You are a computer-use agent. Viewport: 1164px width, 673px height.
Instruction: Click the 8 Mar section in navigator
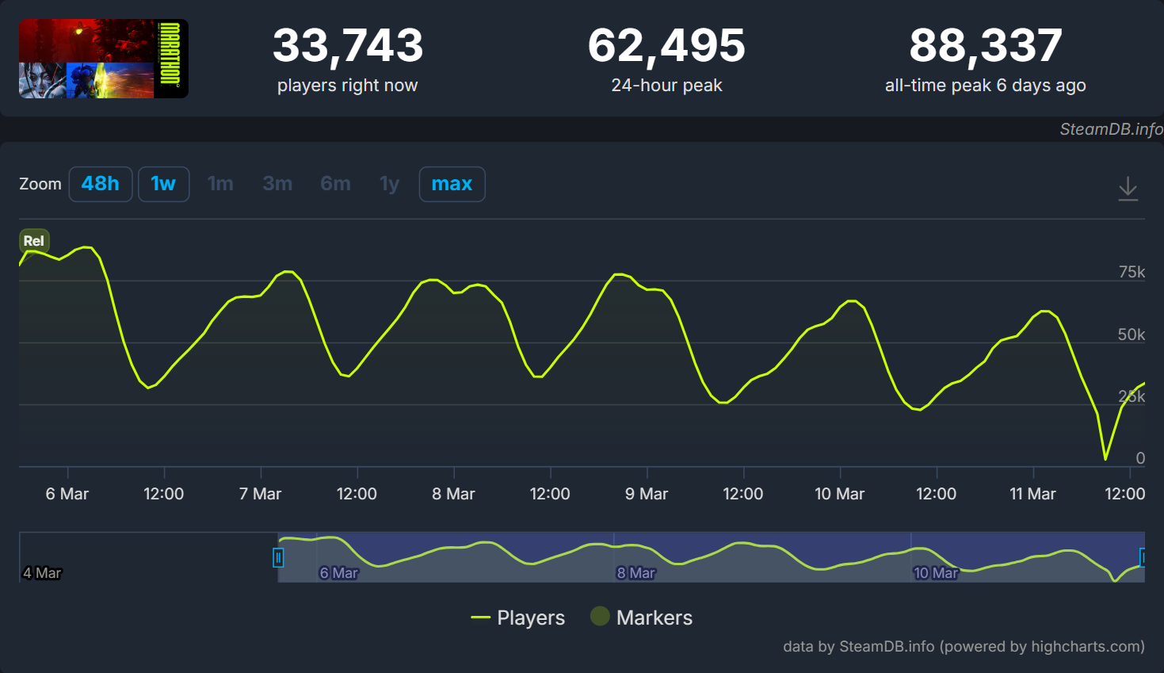point(636,572)
